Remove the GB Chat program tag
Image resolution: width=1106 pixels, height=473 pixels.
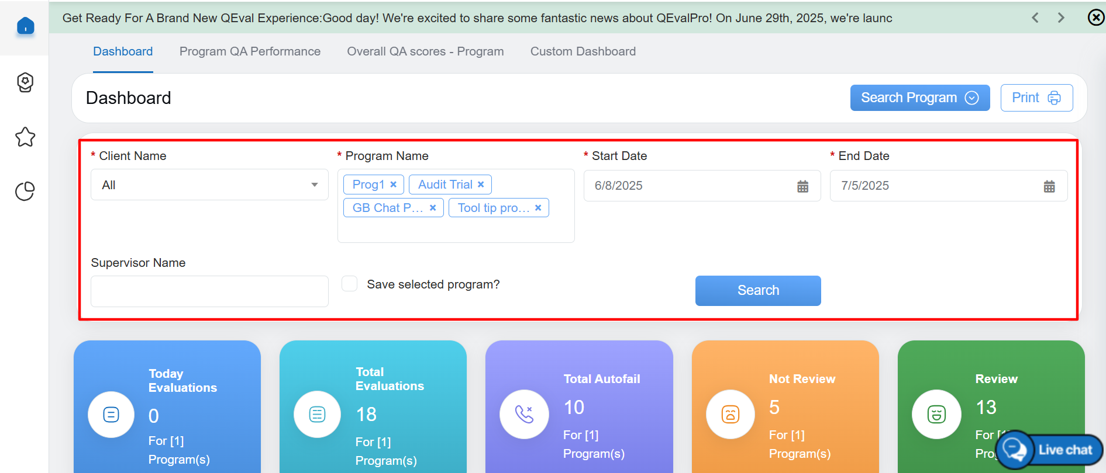pyautogui.click(x=433, y=208)
